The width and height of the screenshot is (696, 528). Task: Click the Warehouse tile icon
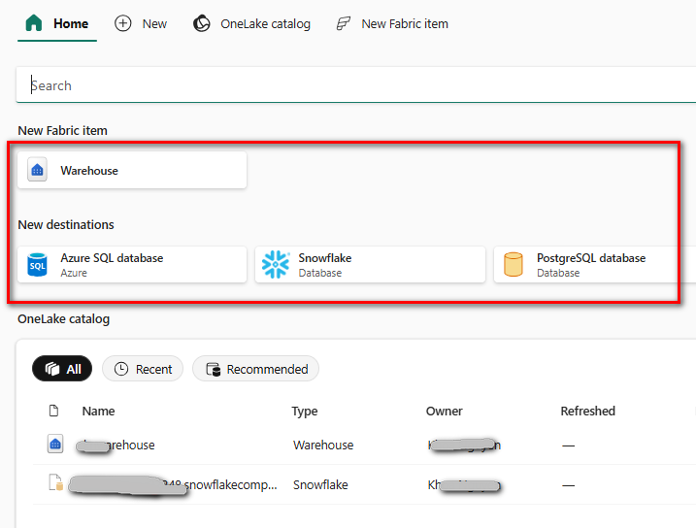click(x=38, y=170)
